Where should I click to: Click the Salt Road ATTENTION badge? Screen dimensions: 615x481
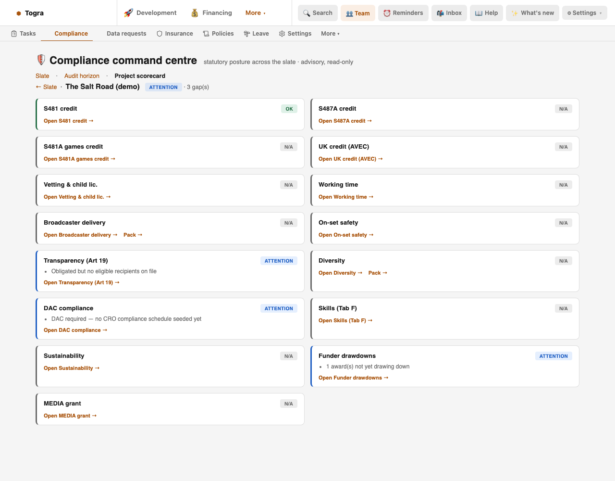163,88
